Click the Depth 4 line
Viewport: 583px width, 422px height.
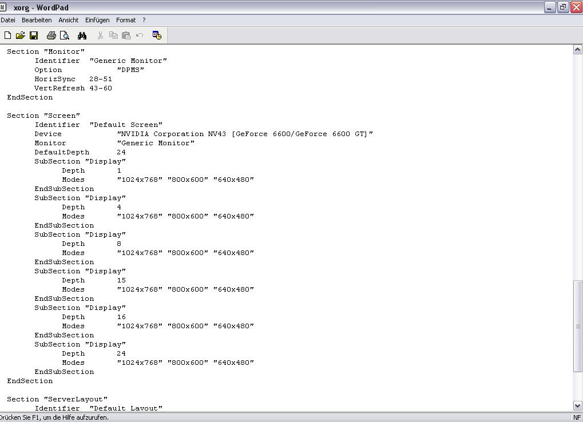click(92, 207)
